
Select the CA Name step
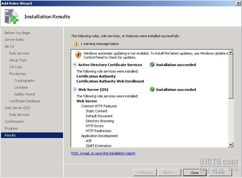21,87
